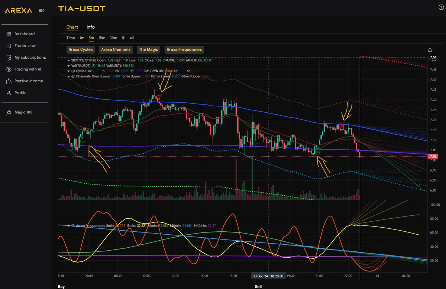Collapse the sidebar menu icon
This screenshot has height=289, width=446.
[41, 10]
